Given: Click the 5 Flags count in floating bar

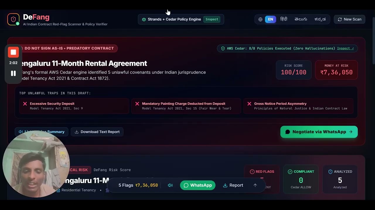Looking at the screenshot, I should click(x=126, y=185).
